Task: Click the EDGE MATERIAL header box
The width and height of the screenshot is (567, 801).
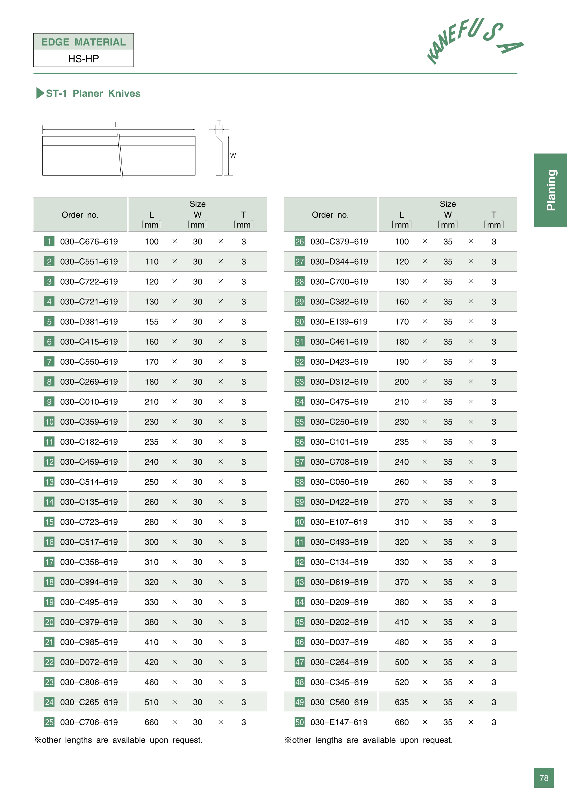Action: click(83, 42)
